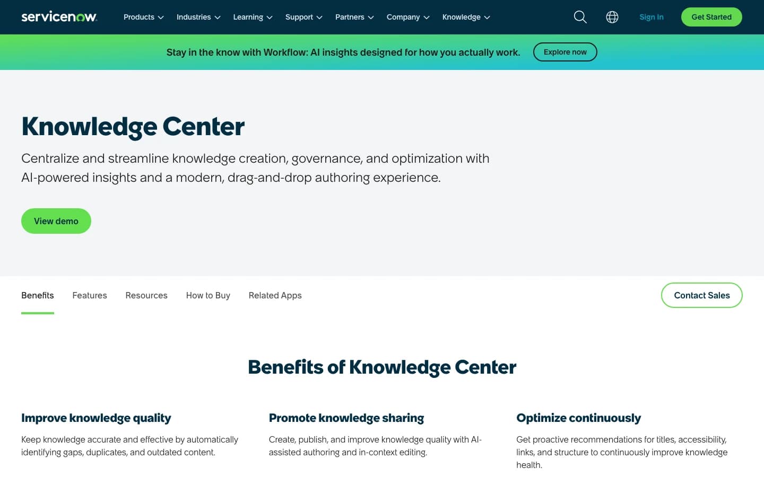764x477 pixels.
Task: Open the How to Buy tab
Action: 208,295
